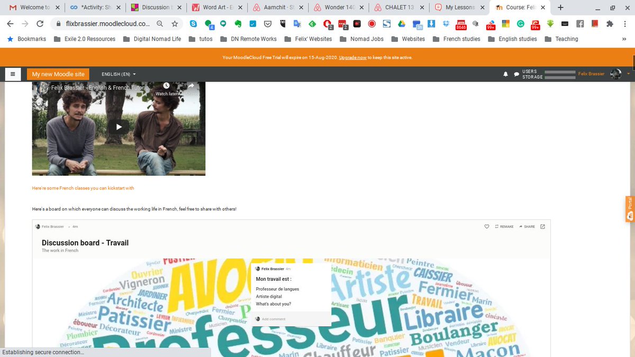This screenshot has height=357, width=635.
Task: Open the Moodle side drawer hamburger icon
Action: coord(13,74)
